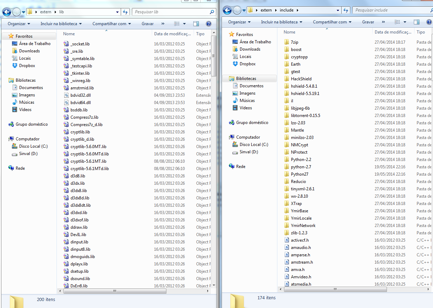The height and width of the screenshot is (308, 433).
Task: Open recent pages dropdown in include window
Action: click(x=244, y=10)
